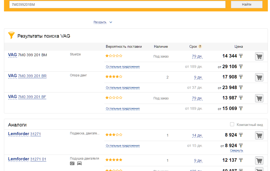
Task: Add VAG 7M0 399 201 BM to cart
Action: click(x=259, y=56)
